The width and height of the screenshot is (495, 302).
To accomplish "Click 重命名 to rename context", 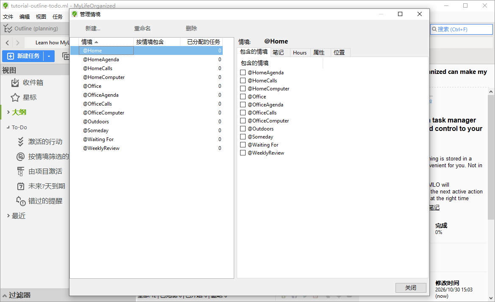I will point(142,28).
